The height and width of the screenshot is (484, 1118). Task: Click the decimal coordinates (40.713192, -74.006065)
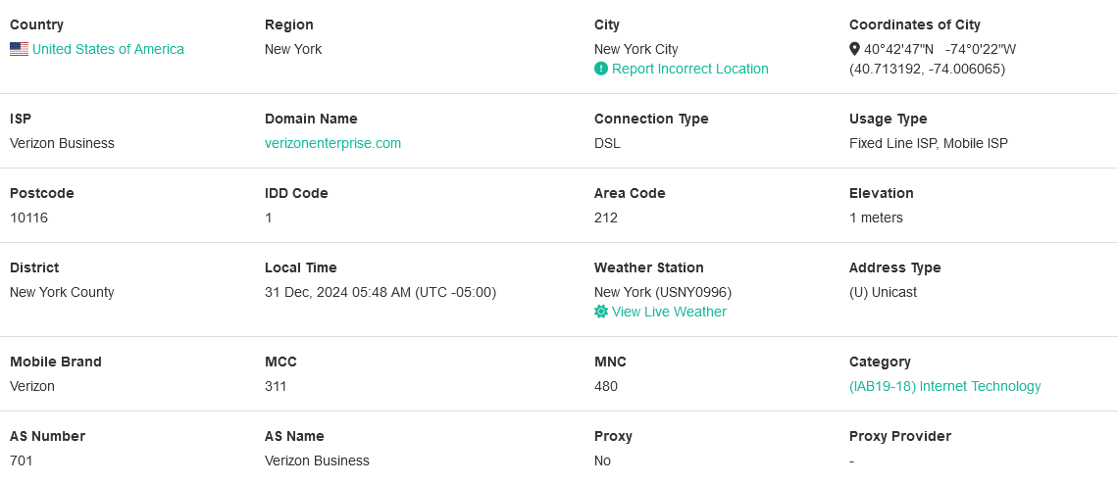click(927, 69)
